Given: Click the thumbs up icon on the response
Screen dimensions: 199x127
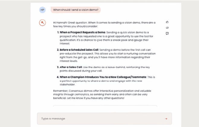Looking at the screenshot, I should point(167,22).
